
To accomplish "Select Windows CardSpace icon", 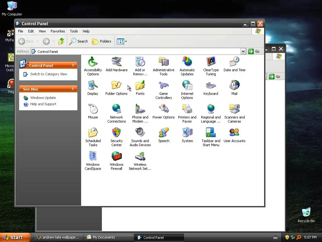I will pyautogui.click(x=93, y=156).
